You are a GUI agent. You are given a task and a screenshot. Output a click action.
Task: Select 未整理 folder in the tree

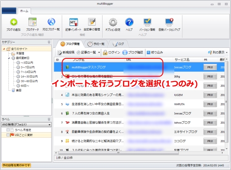pos(20,53)
